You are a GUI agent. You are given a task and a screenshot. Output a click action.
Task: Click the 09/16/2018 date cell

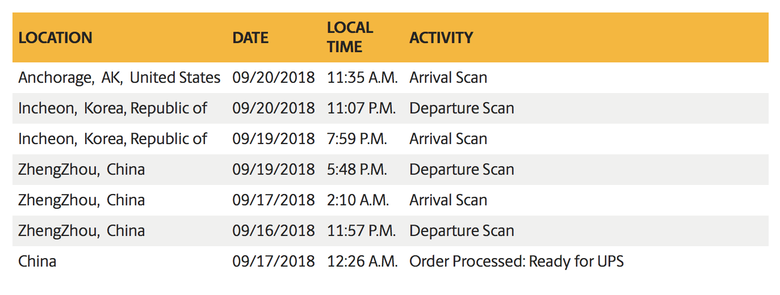(x=273, y=231)
